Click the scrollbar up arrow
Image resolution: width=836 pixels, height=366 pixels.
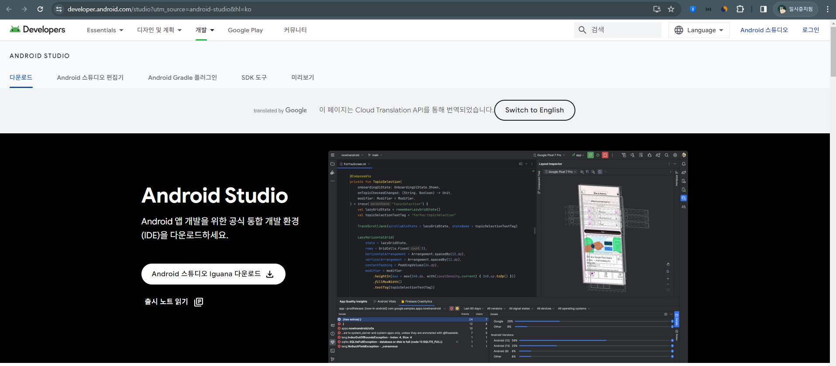click(833, 23)
